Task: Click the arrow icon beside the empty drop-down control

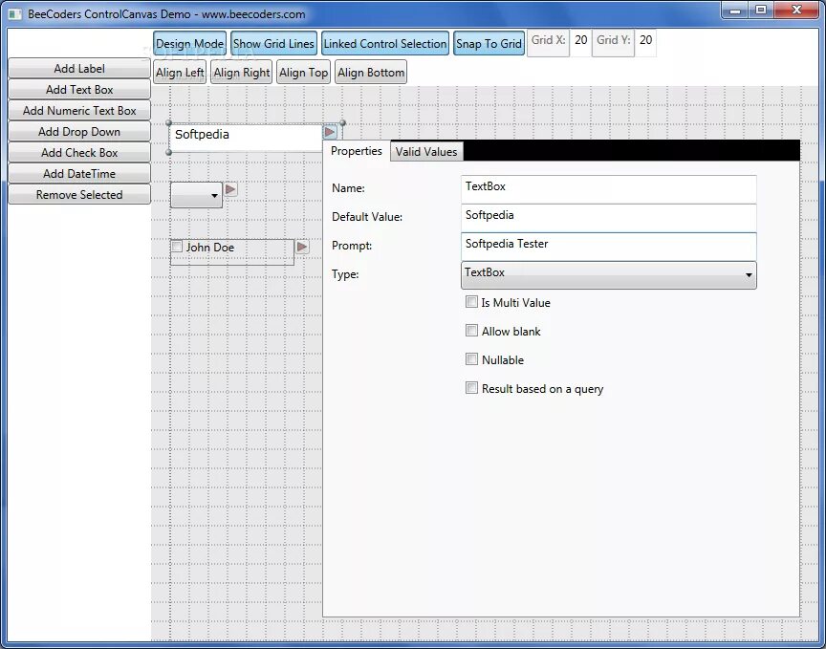Action: click(x=230, y=191)
